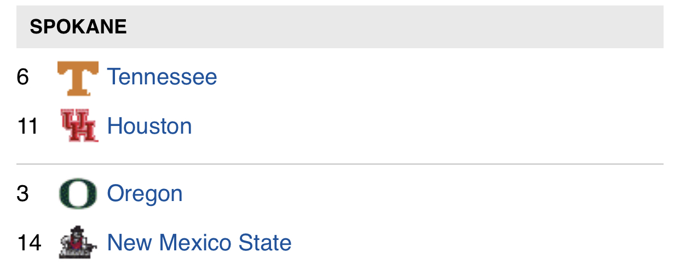The width and height of the screenshot is (680, 275).
Task: Select seed number 14 beside New Mexico State
Action: [x=29, y=242]
